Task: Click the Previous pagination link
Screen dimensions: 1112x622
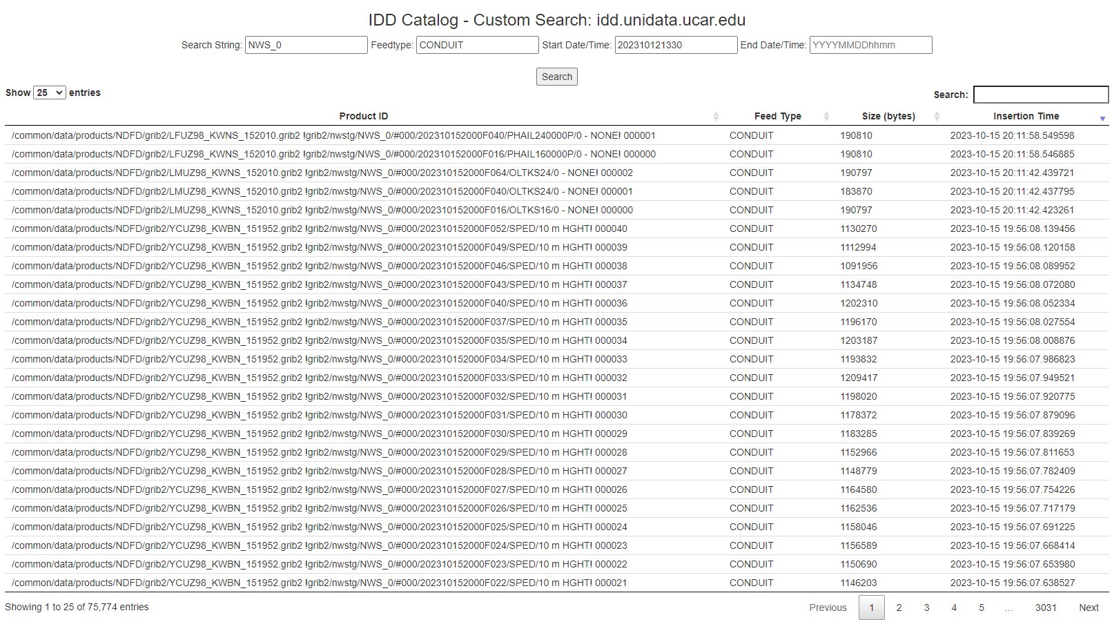Action: (828, 608)
